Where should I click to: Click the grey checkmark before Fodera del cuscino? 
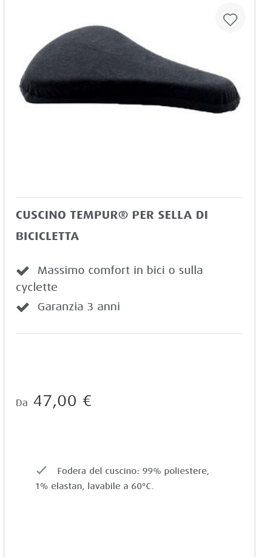click(x=41, y=470)
